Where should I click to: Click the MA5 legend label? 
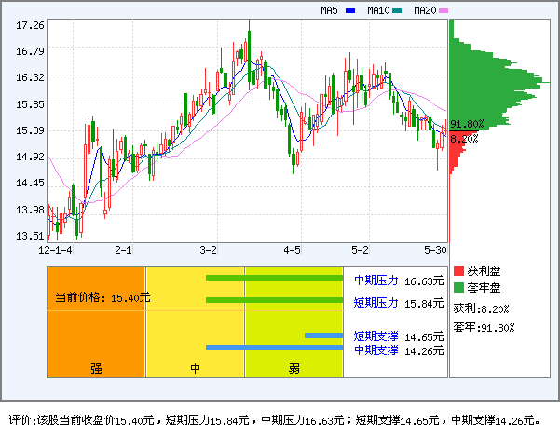(x=329, y=10)
